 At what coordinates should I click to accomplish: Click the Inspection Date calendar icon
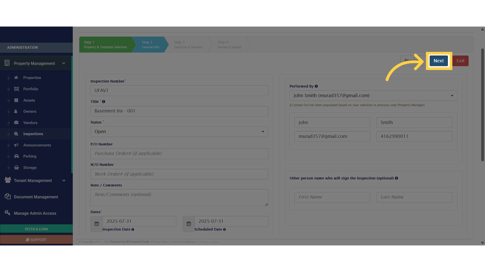pyautogui.click(x=97, y=224)
